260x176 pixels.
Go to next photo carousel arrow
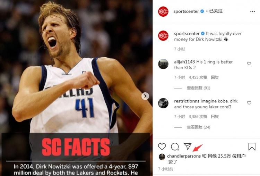pos(145,96)
